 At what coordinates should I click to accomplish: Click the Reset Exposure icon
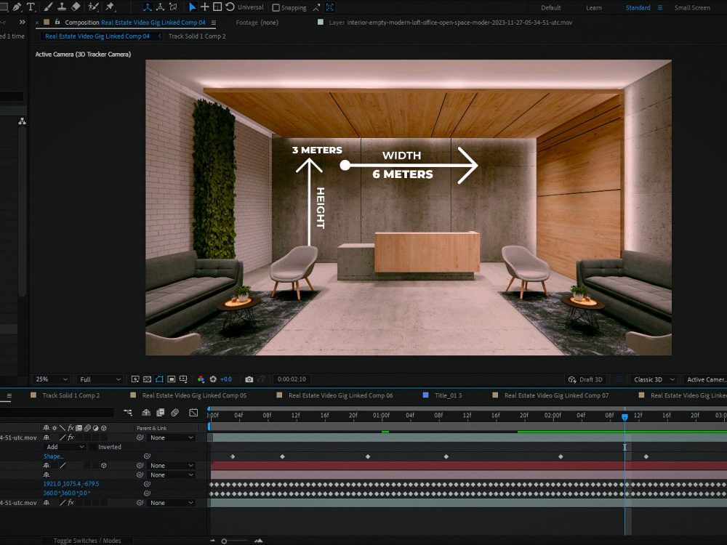tap(213, 379)
